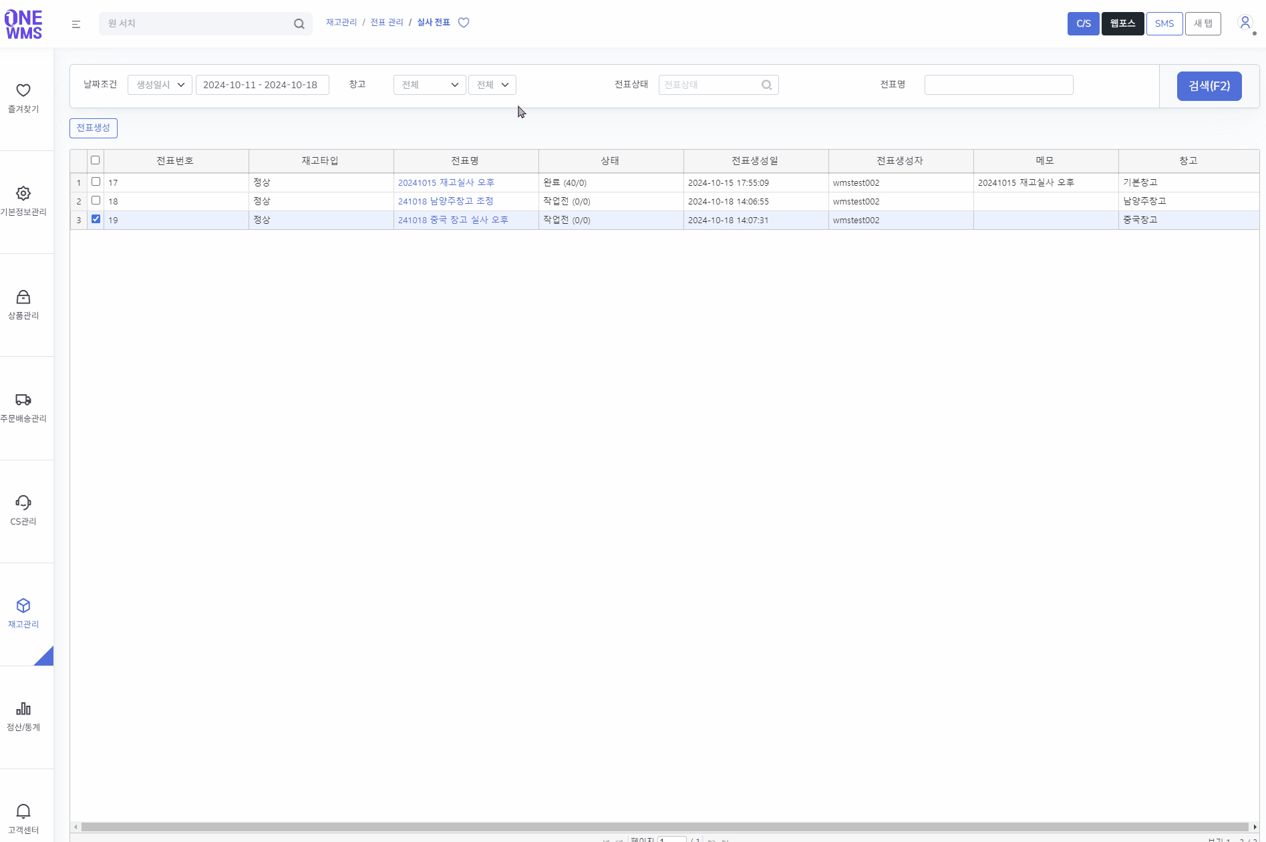Check the row checkbox for 전표번호 17

tap(96, 182)
